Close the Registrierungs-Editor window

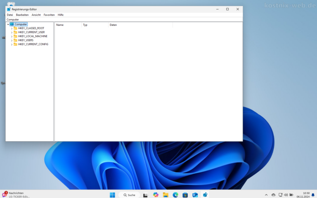(238, 9)
